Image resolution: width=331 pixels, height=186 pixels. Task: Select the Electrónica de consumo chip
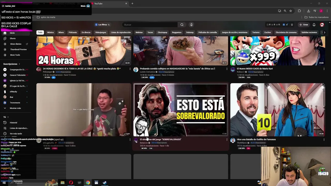[286, 33]
